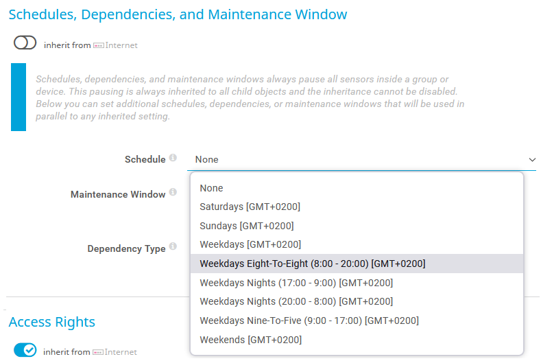Viewport: 541px width, 361px height.
Task: Click the help icon beside Schedule label
Action: tap(173, 159)
